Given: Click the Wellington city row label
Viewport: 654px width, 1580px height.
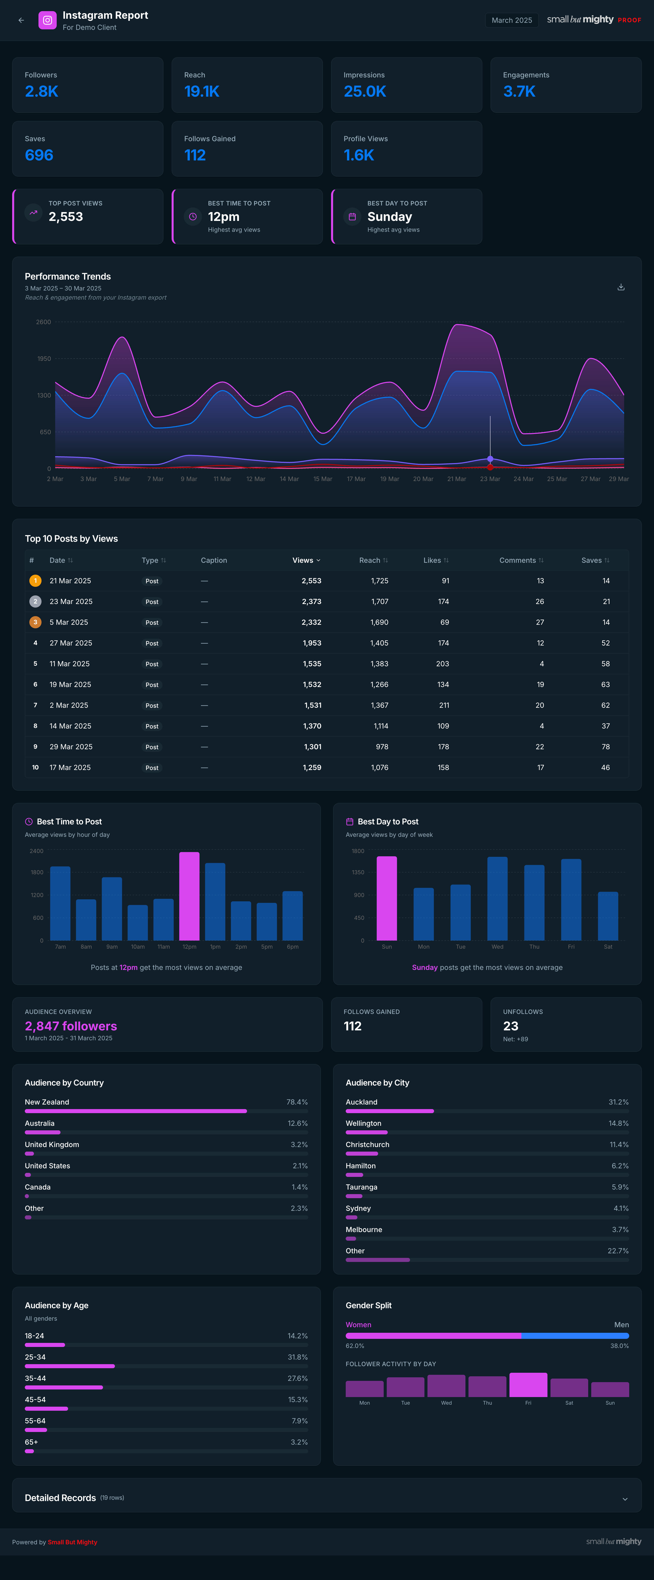Looking at the screenshot, I should click(x=363, y=1124).
